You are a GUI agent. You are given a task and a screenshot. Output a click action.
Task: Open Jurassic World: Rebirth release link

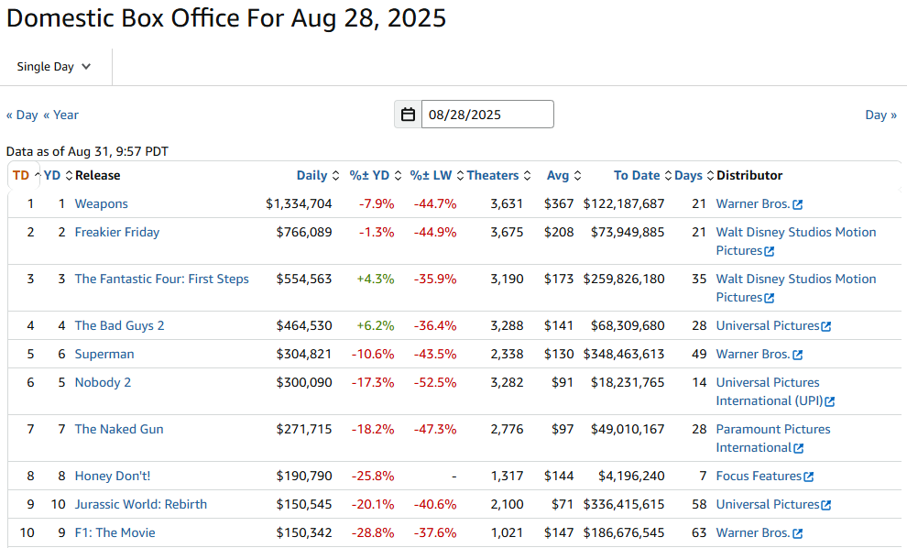pyautogui.click(x=140, y=505)
